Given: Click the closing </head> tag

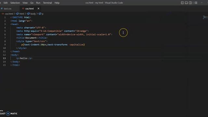Looking at the screenshot, I should point(15,51).
